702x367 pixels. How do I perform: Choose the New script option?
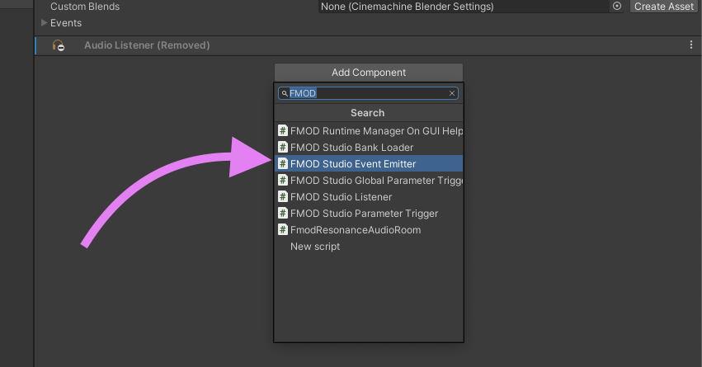tap(315, 247)
